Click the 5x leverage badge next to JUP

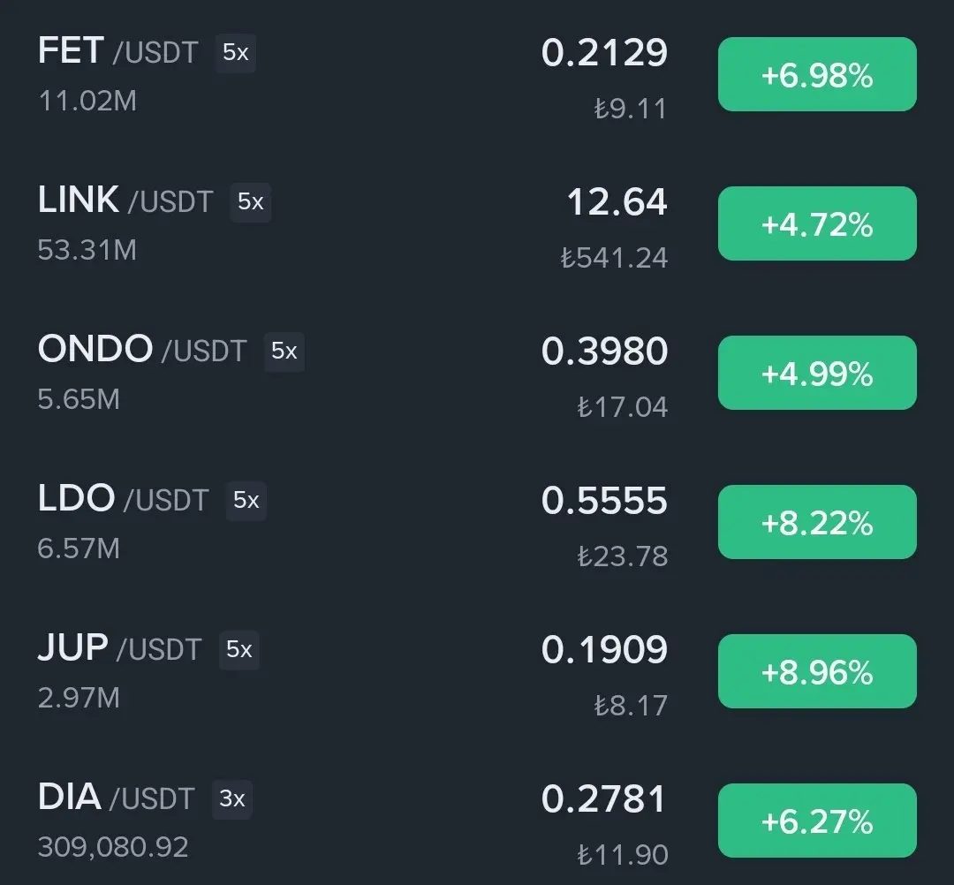pos(239,650)
